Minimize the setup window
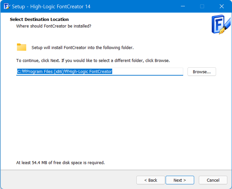232x189 pixels. (183, 6)
